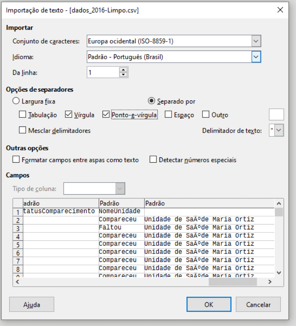Open help with the Ajuda button
Viewport: 296px width, 326px height.
pyautogui.click(x=32, y=304)
